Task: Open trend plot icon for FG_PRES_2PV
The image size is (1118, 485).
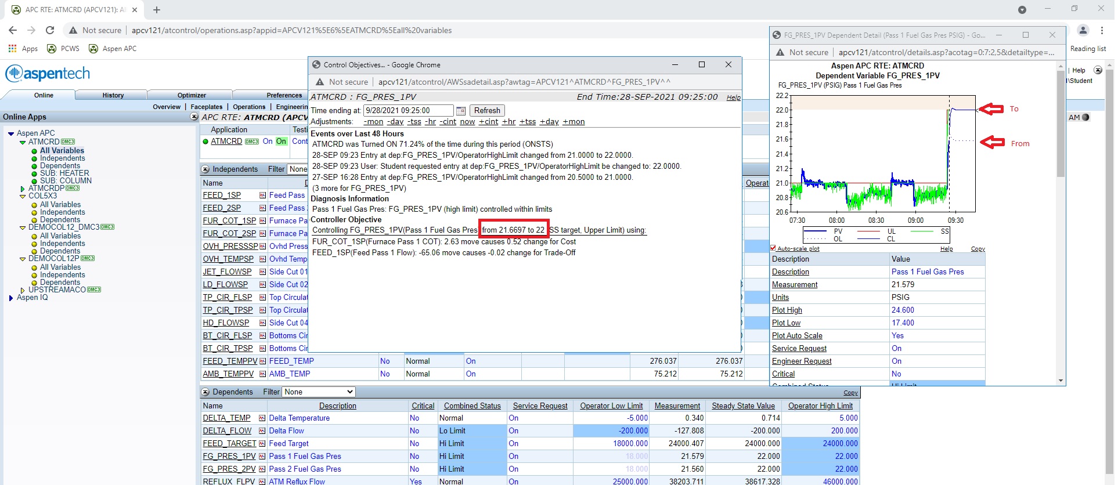Action: (x=262, y=469)
